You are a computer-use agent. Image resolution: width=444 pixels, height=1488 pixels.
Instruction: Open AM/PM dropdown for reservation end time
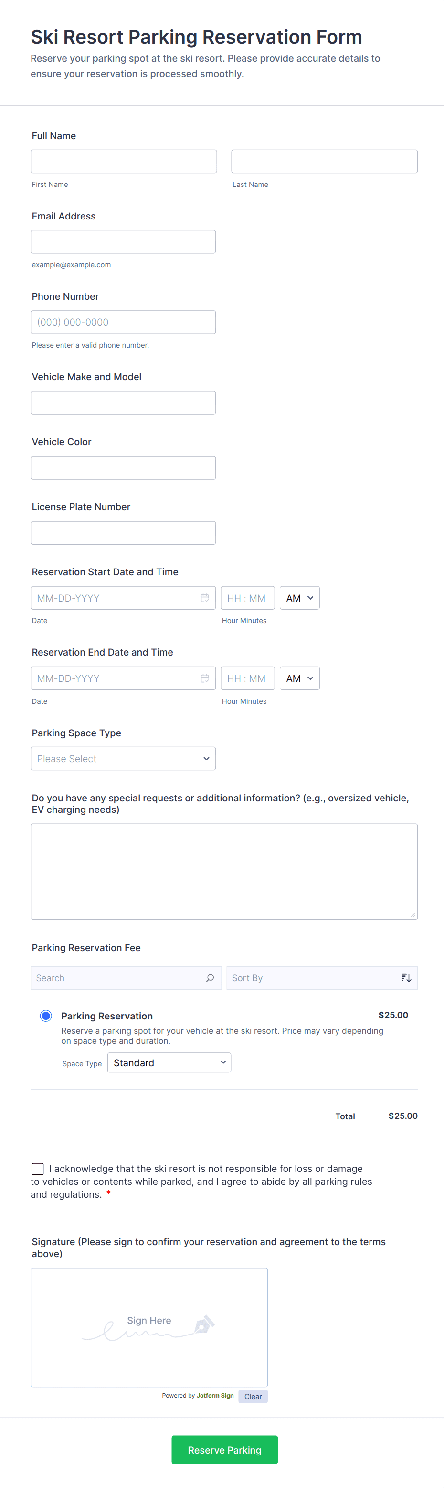click(x=299, y=678)
